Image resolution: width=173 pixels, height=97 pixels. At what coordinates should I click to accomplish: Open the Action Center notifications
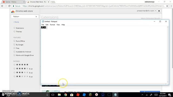point(169,95)
